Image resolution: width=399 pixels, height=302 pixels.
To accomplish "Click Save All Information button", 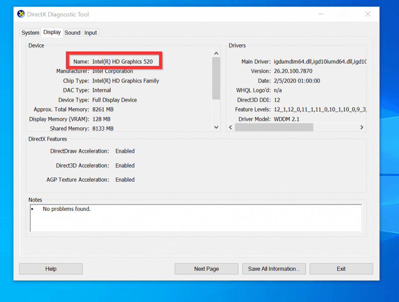I will (x=274, y=269).
